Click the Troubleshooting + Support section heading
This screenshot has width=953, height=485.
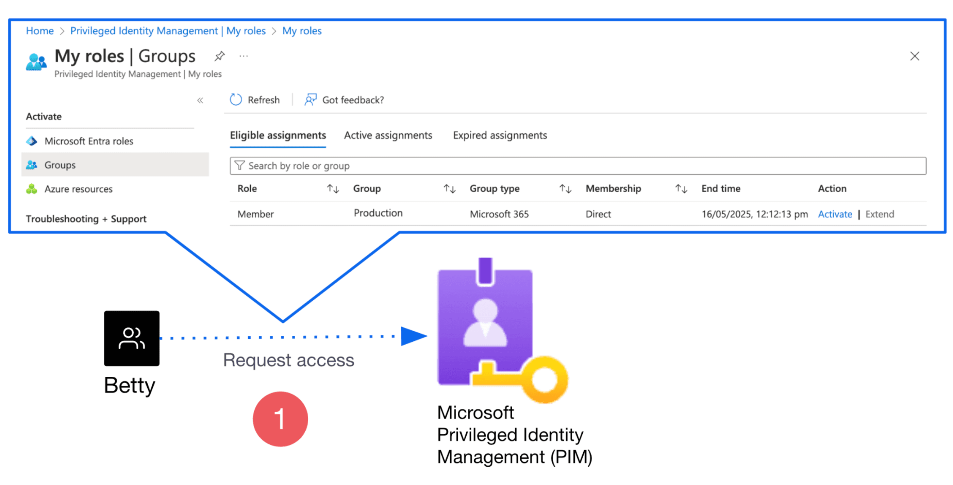point(86,219)
